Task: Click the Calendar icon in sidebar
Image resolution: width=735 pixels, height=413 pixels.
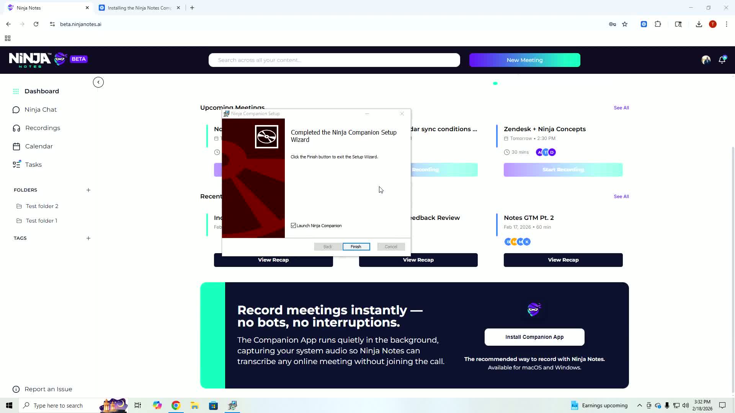Action: [x=16, y=146]
